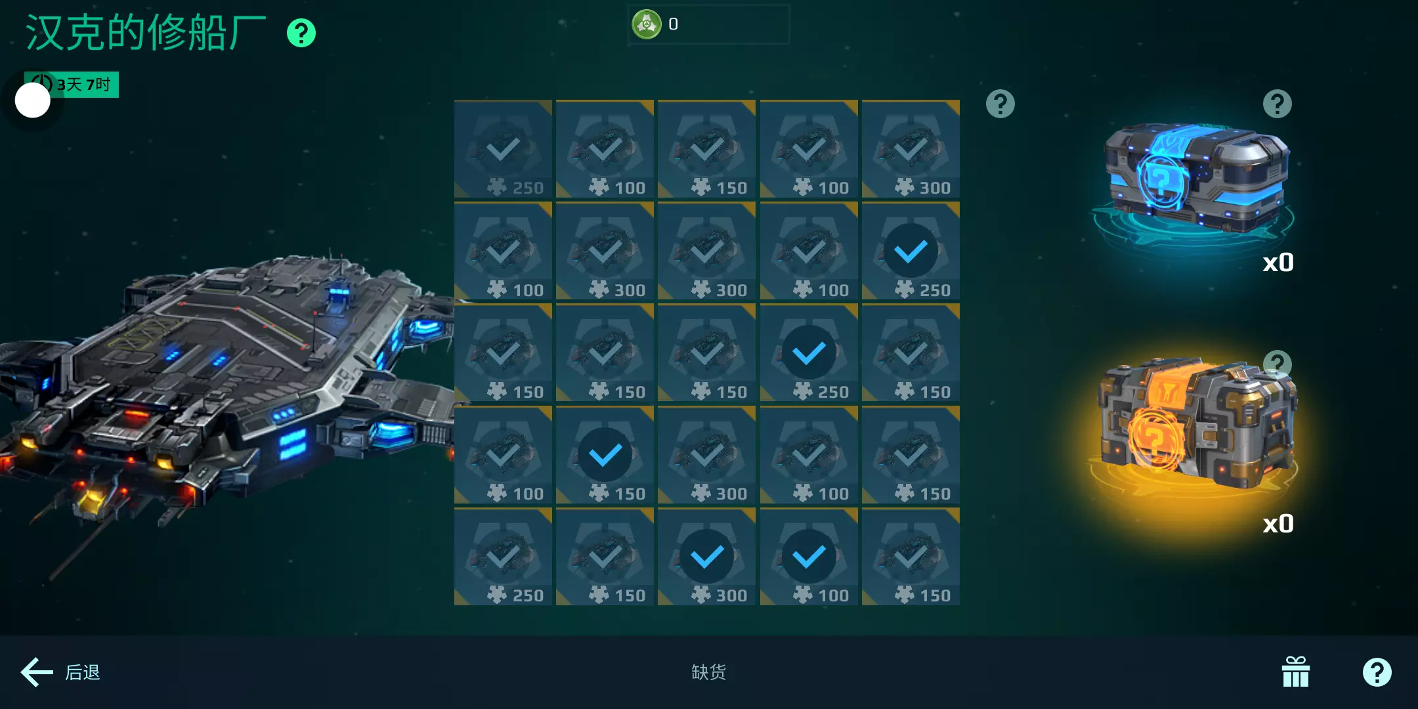This screenshot has height=709, width=1418.
Task: Tap the help icon above the blue chest
Action: [1278, 104]
